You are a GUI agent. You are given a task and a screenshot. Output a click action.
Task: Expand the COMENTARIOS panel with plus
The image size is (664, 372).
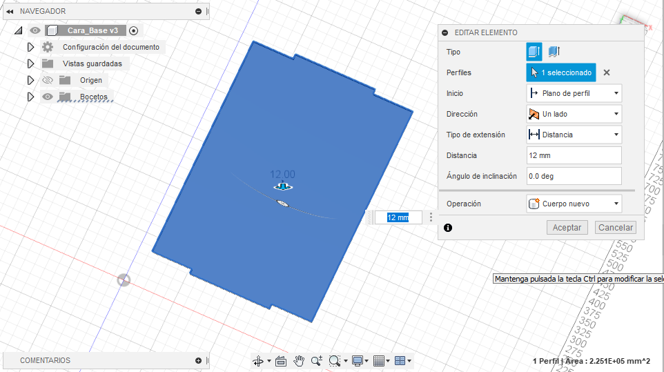tap(198, 360)
